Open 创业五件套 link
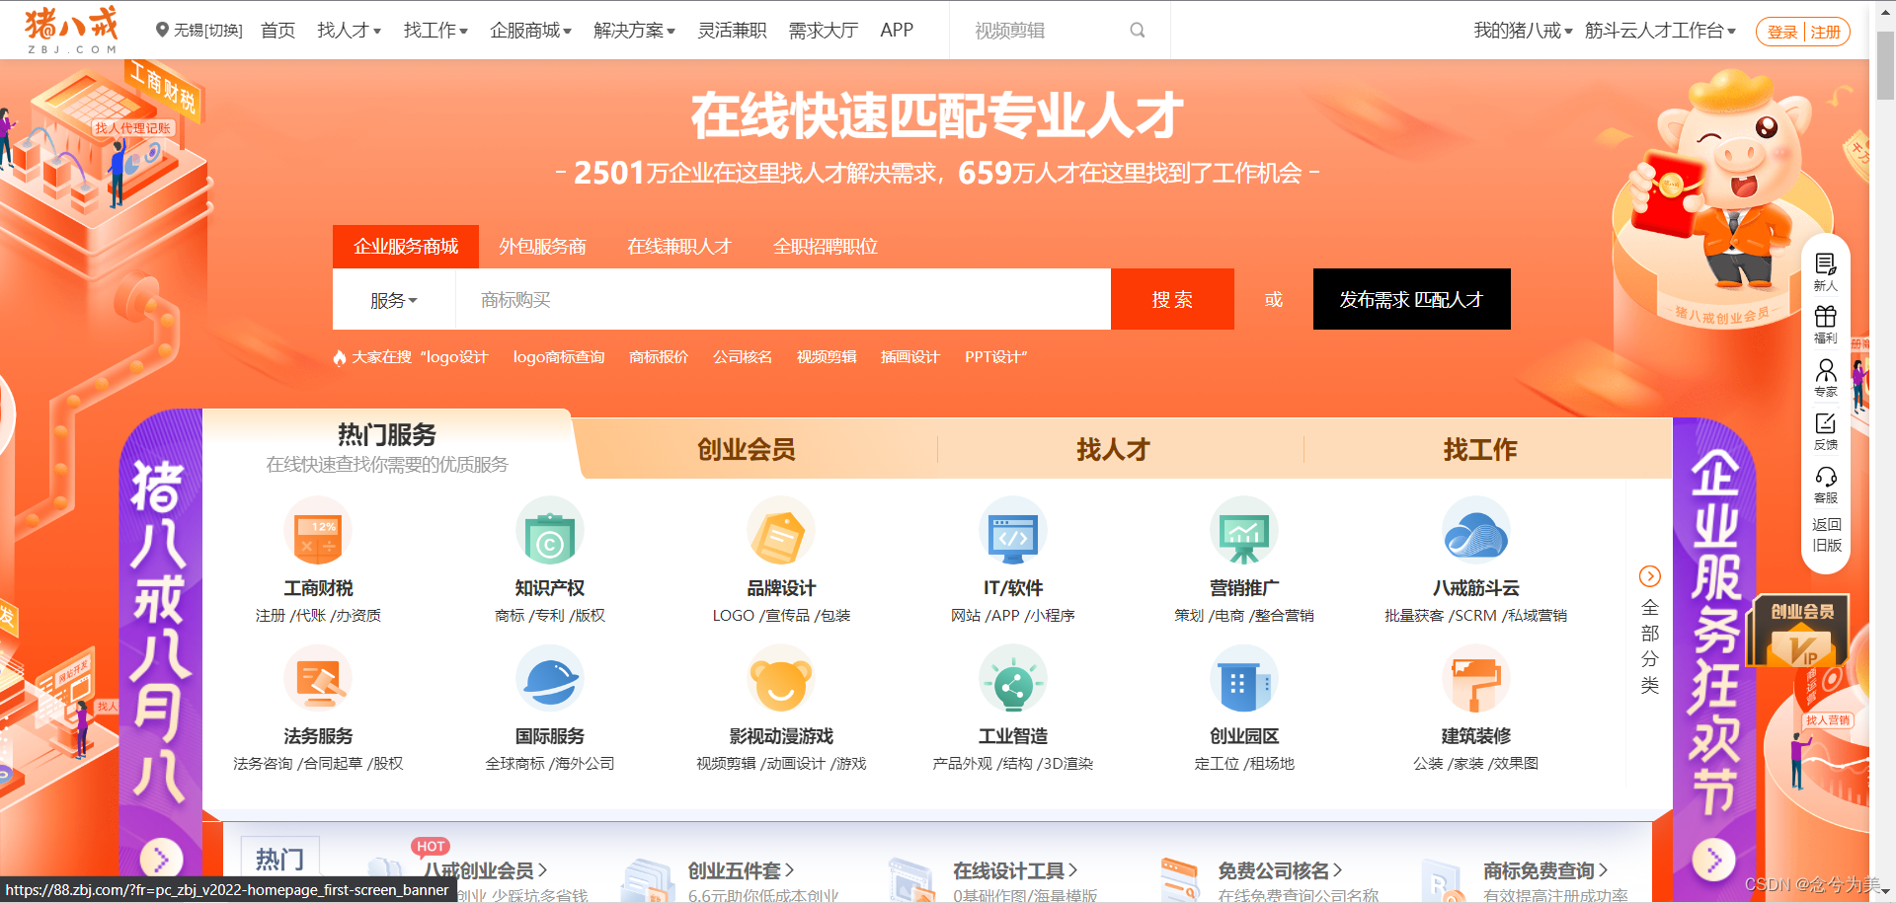The width and height of the screenshot is (1896, 903). point(741,870)
